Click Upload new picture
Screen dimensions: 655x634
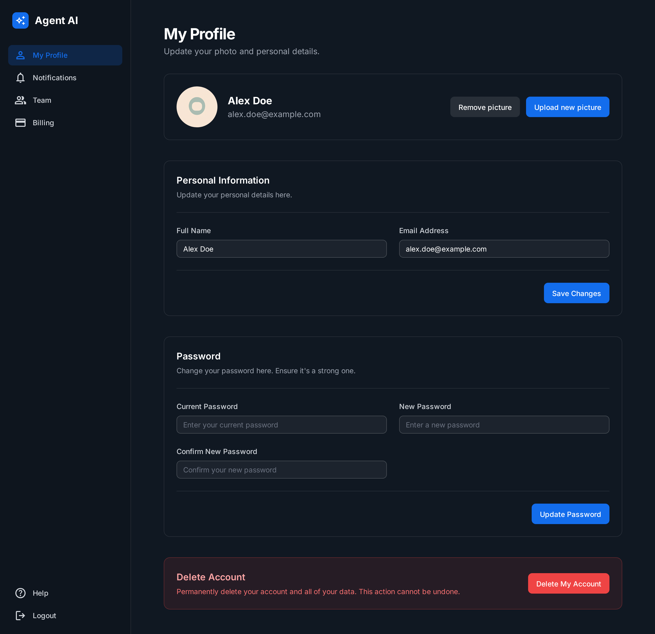tap(567, 107)
